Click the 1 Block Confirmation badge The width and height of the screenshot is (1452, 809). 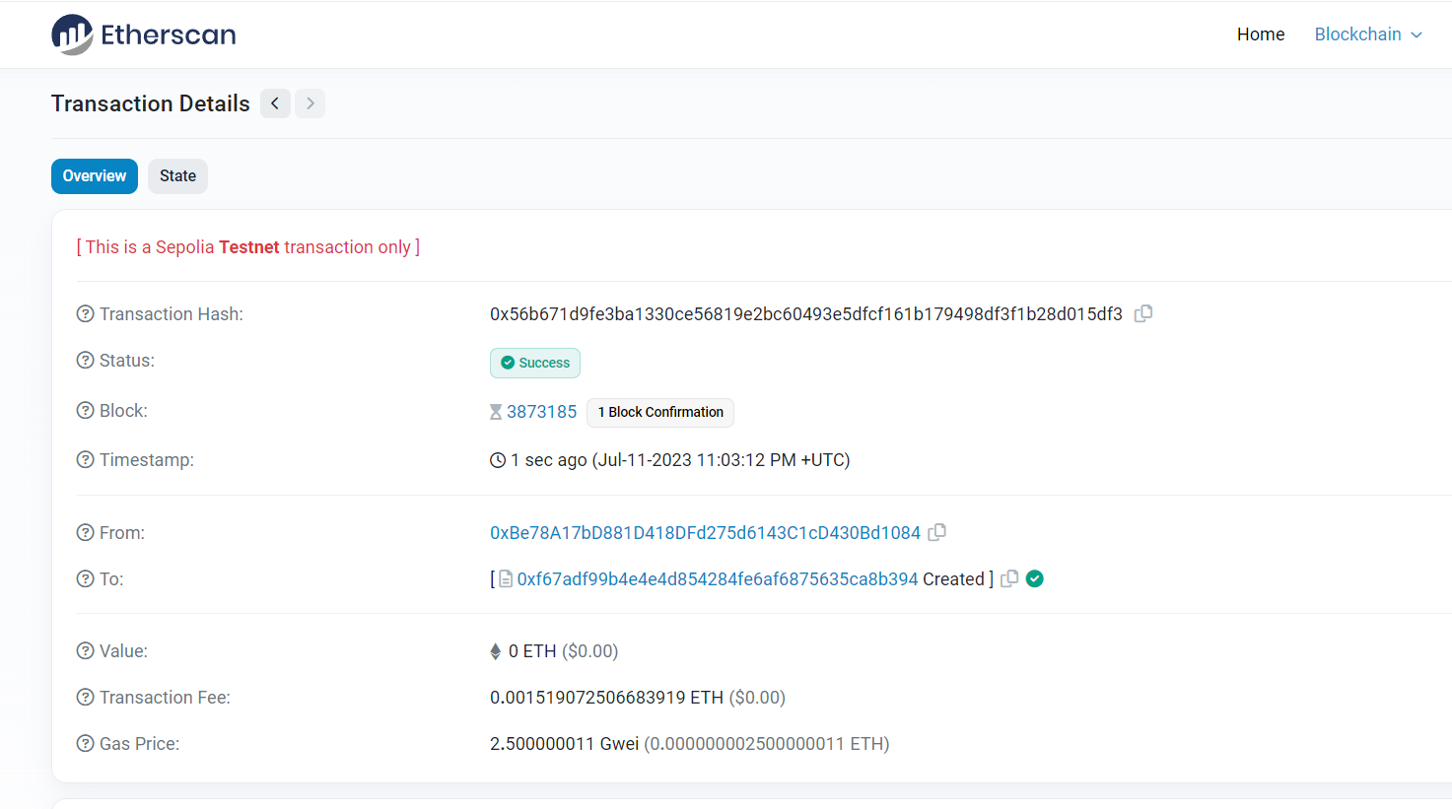660,412
